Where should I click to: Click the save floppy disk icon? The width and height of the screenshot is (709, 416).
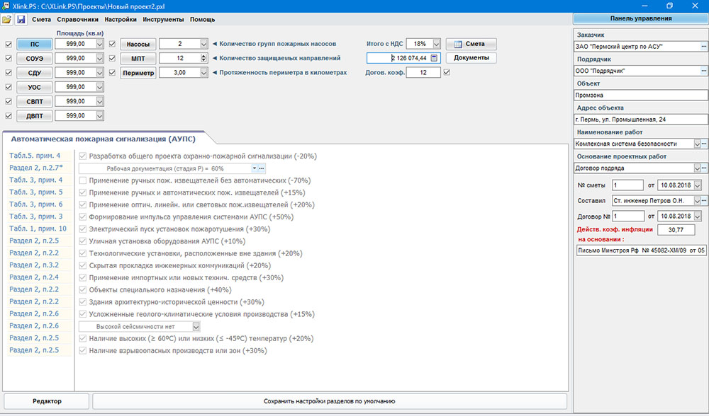(x=21, y=19)
